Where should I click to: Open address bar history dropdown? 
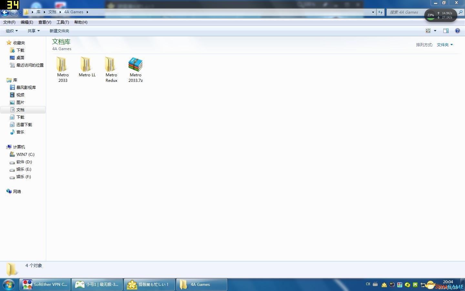click(373, 12)
